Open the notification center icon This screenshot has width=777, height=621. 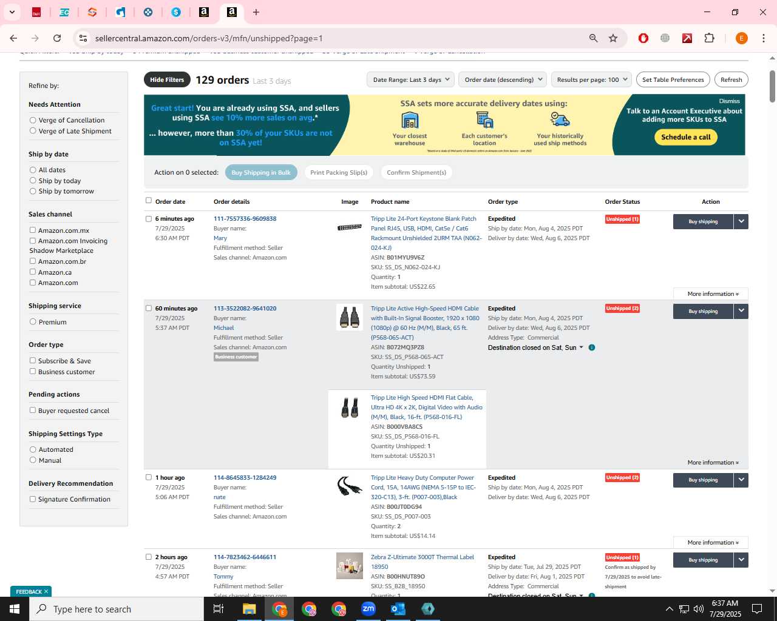757,609
